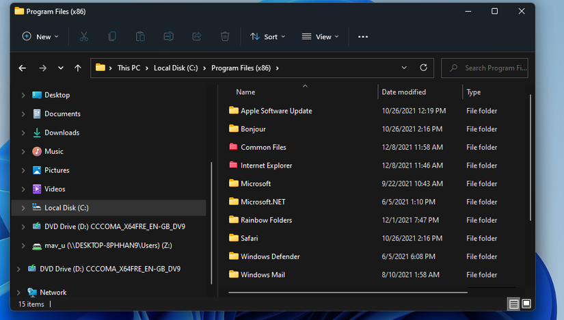Viewport: 564px width, 320px height.
Task: Open the address bar history dropdown
Action: 404,68
